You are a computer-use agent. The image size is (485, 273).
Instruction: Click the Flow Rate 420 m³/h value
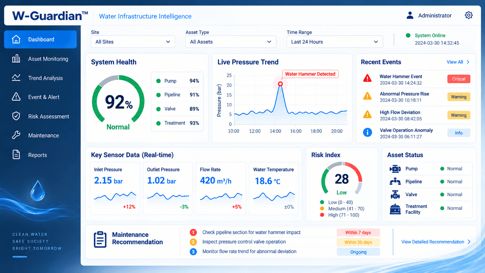coord(216,181)
